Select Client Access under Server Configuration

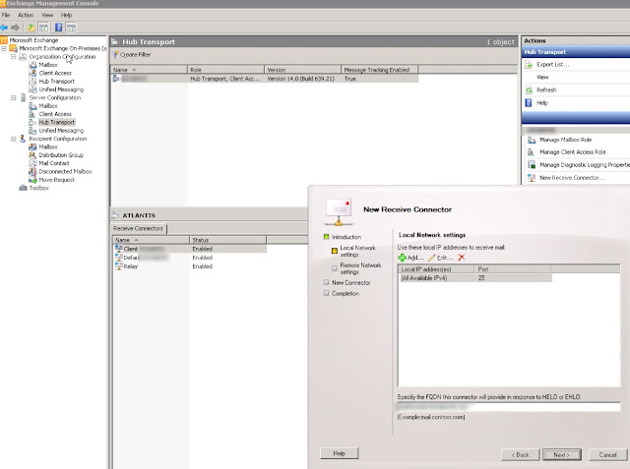[x=55, y=114]
